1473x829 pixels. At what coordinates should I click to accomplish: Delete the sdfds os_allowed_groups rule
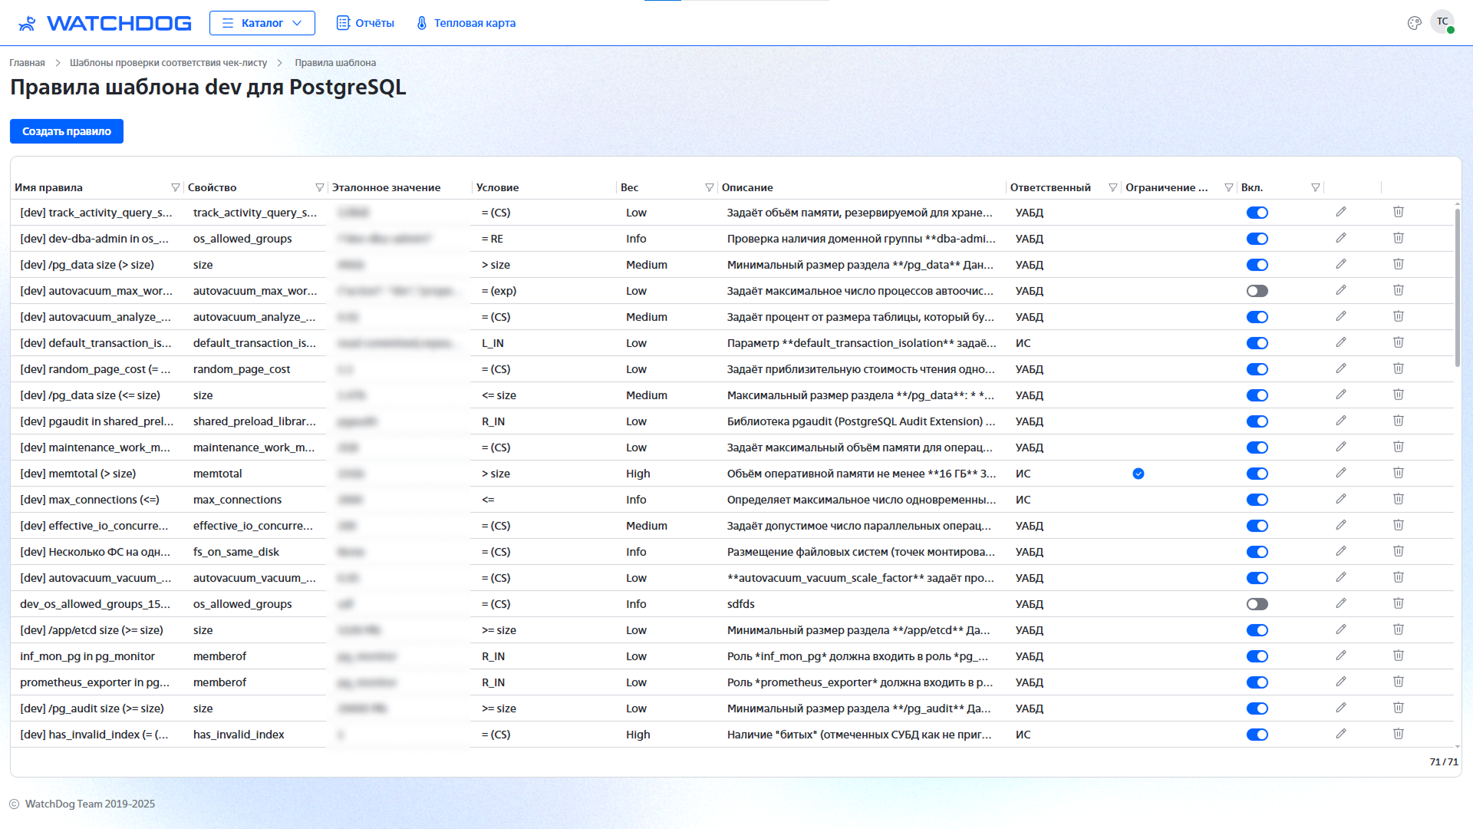coord(1398,603)
